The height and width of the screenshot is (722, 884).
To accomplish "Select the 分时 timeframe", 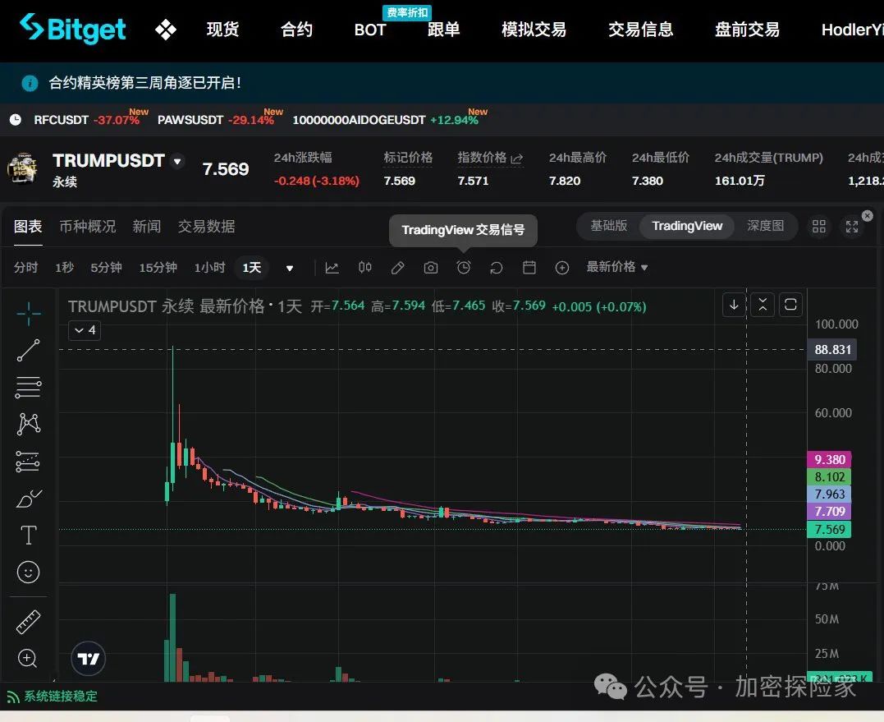I will pos(25,268).
